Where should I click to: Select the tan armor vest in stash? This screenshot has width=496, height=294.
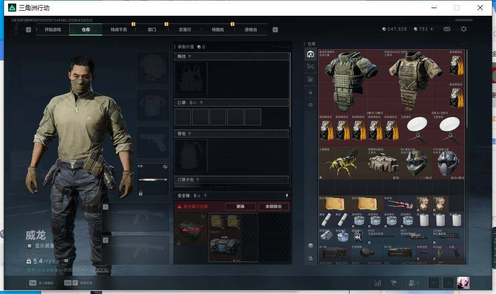[x=416, y=82]
